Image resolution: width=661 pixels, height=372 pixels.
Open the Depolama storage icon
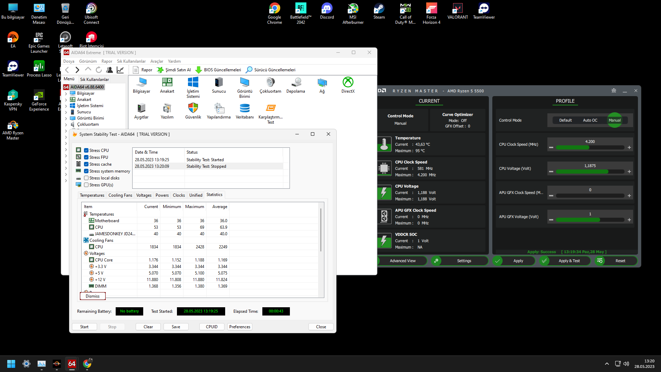[296, 83]
